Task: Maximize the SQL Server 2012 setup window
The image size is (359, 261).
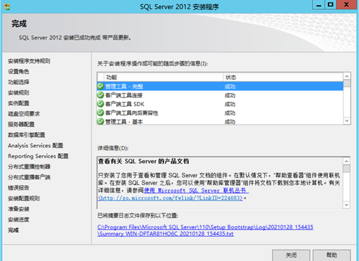Action: [x=330, y=5]
